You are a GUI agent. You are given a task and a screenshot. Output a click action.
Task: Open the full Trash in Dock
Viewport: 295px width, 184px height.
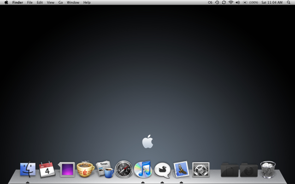[x=268, y=169]
